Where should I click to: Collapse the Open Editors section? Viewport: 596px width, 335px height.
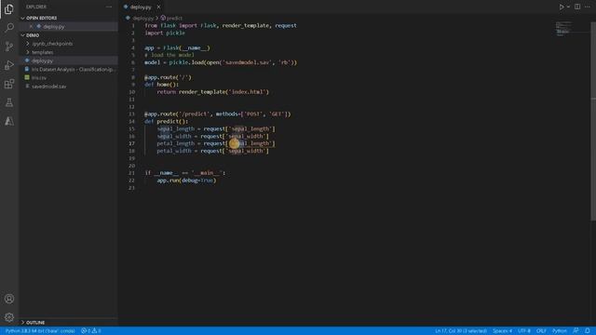41,18
